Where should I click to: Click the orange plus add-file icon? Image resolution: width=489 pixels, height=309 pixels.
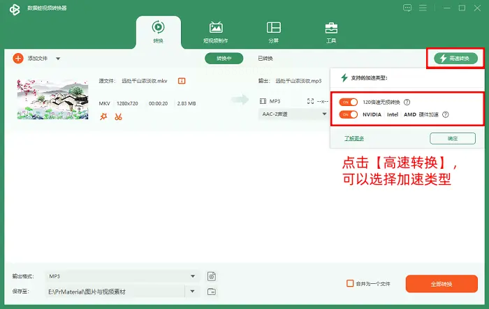(18, 59)
